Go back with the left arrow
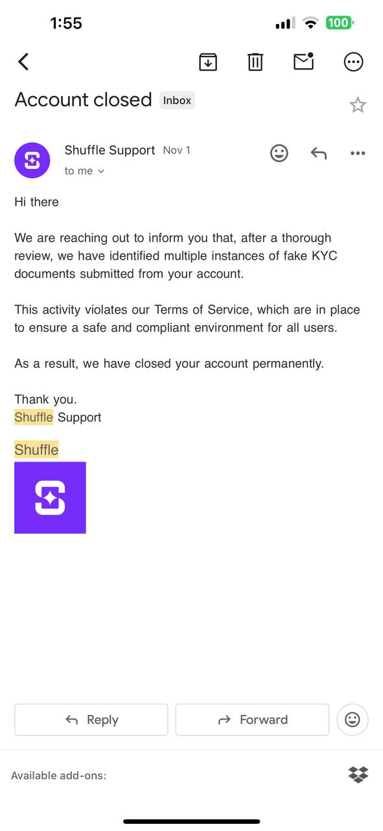 (x=23, y=62)
